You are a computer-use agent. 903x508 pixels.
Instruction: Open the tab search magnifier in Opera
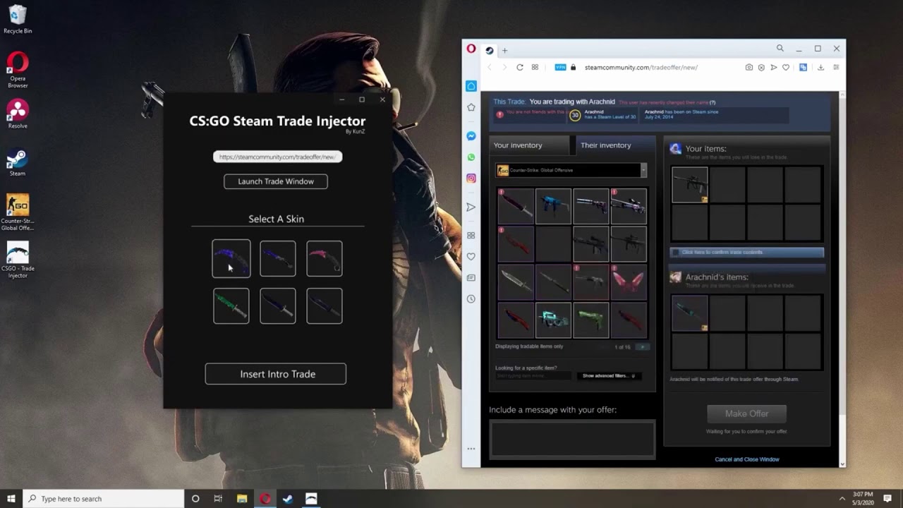[780, 49]
